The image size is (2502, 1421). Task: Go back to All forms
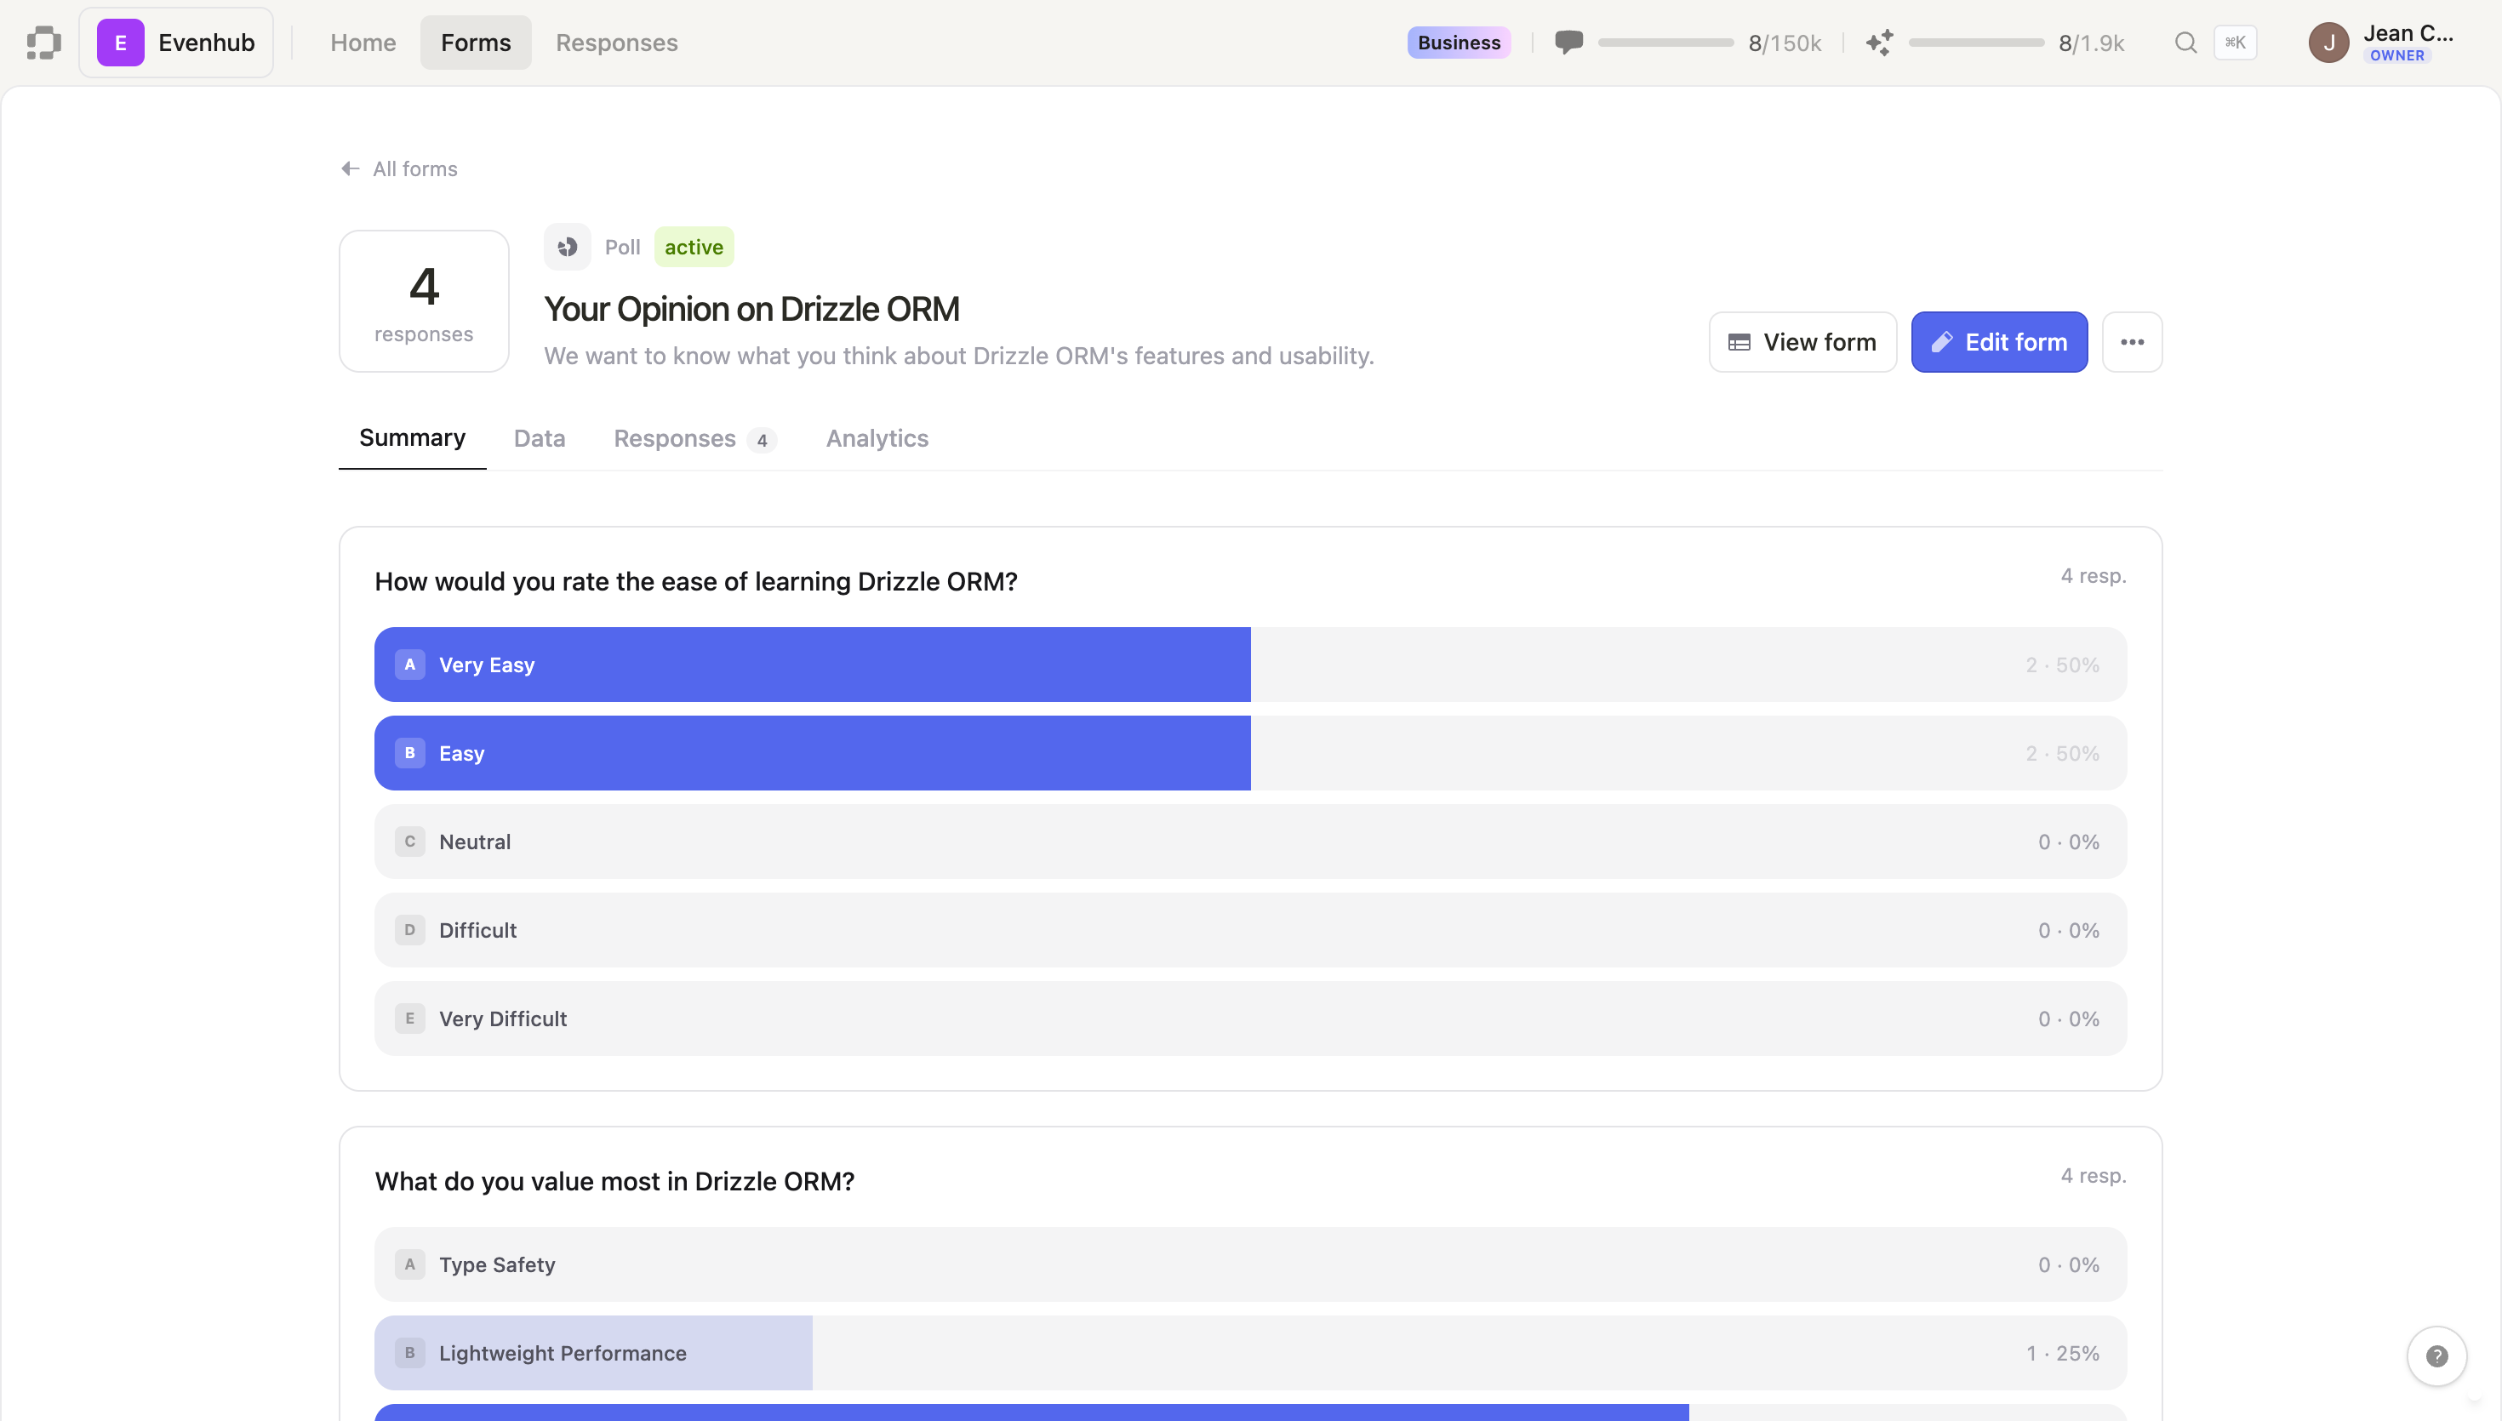coord(399,168)
